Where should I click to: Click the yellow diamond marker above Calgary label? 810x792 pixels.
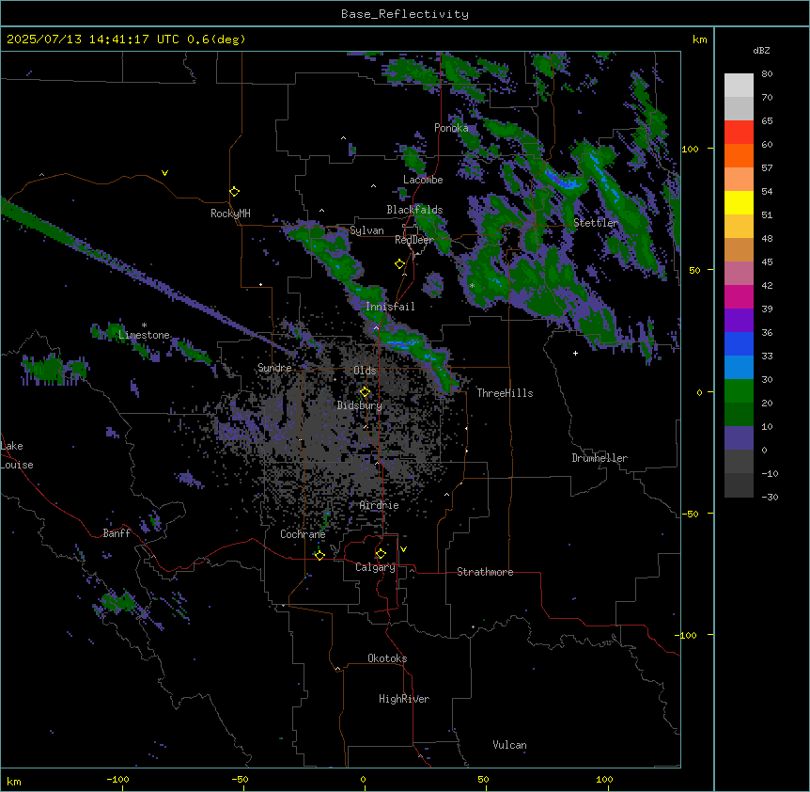(381, 554)
